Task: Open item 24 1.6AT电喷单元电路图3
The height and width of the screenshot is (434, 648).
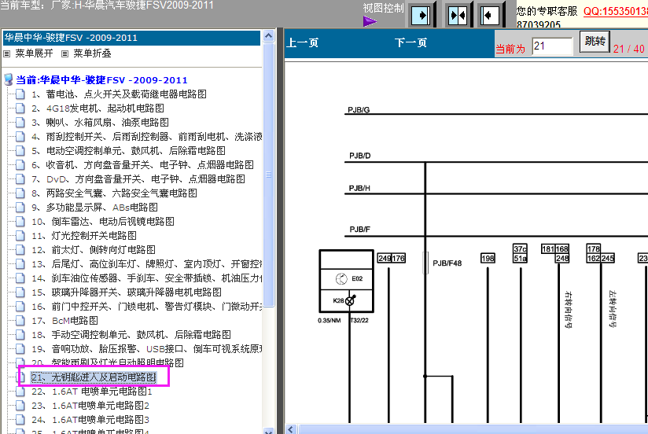Action: tap(90, 420)
